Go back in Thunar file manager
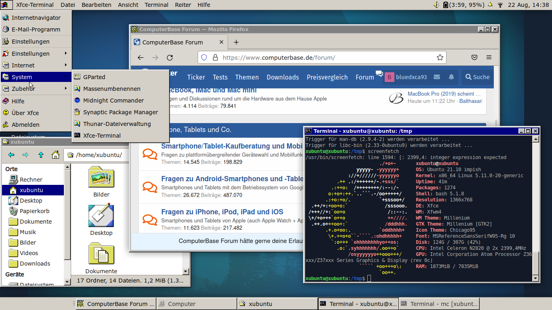552x310 pixels. 11,155
